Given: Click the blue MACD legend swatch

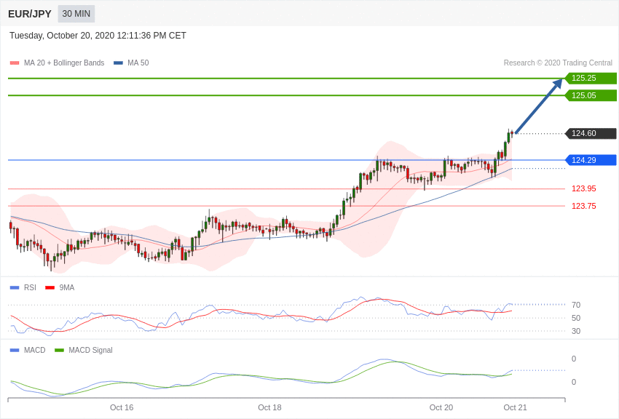Looking at the screenshot, I should (x=15, y=350).
